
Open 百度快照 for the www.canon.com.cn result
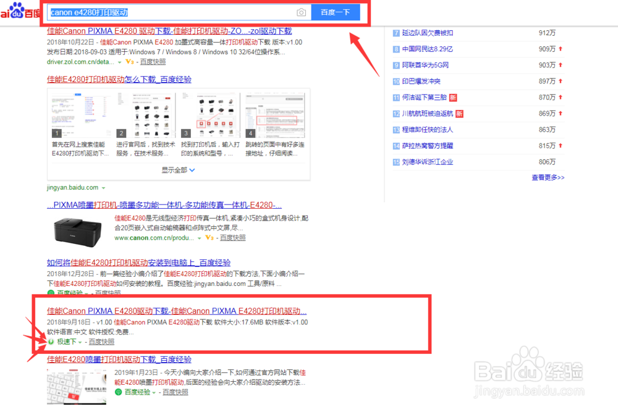coord(232,238)
